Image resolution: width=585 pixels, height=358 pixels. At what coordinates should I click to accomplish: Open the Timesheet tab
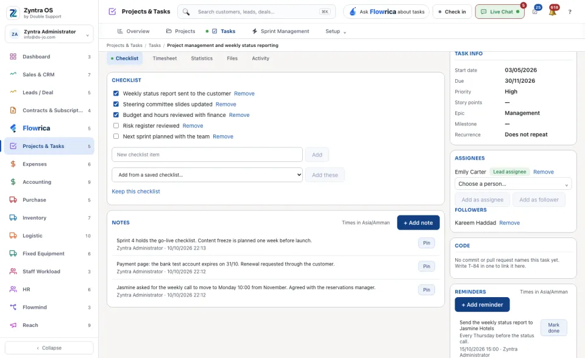point(165,58)
